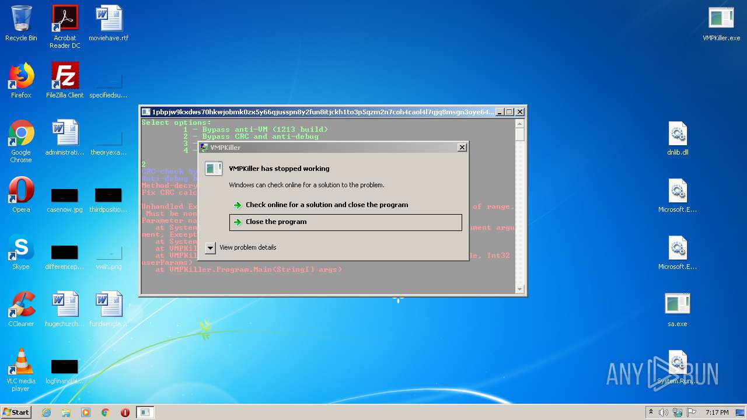Open administrati... Word document icon

[65, 138]
